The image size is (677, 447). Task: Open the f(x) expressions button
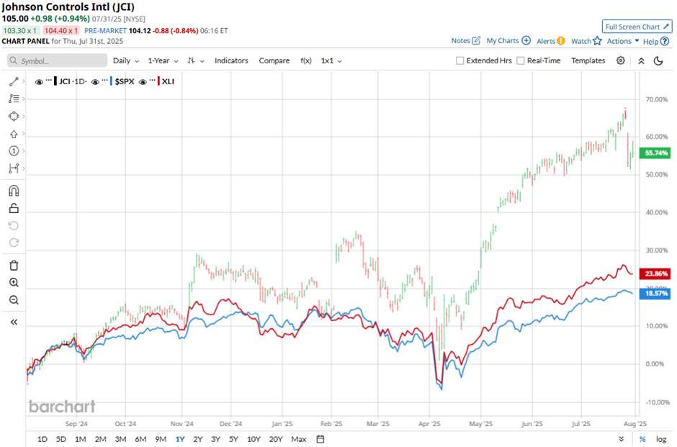(x=305, y=61)
